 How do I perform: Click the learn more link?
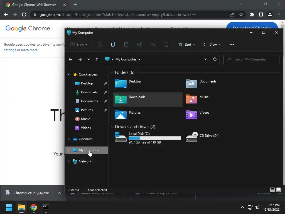coord(30,50)
